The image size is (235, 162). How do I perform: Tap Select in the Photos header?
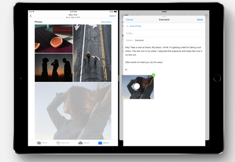(x=113, y=16)
